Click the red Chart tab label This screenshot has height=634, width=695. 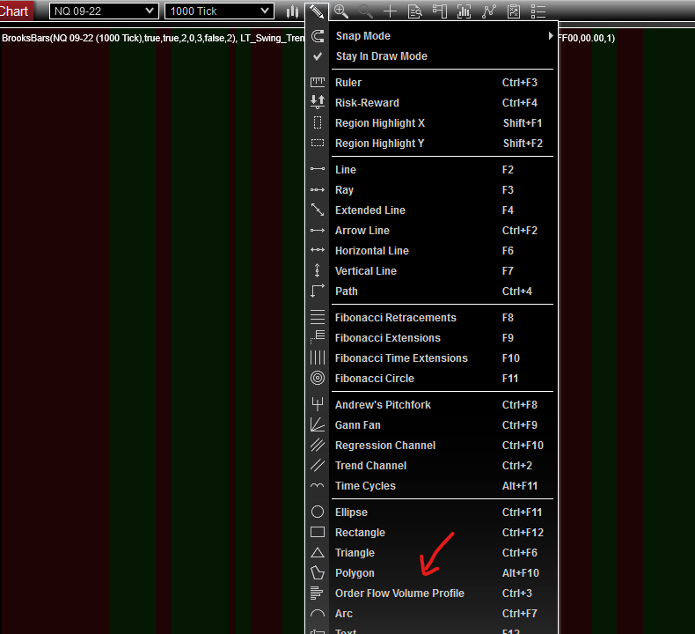[x=16, y=11]
